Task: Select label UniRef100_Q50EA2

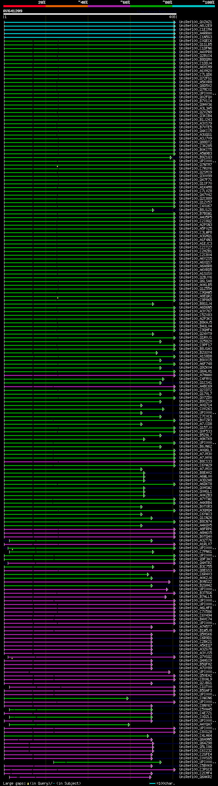Action: (196, 676)
